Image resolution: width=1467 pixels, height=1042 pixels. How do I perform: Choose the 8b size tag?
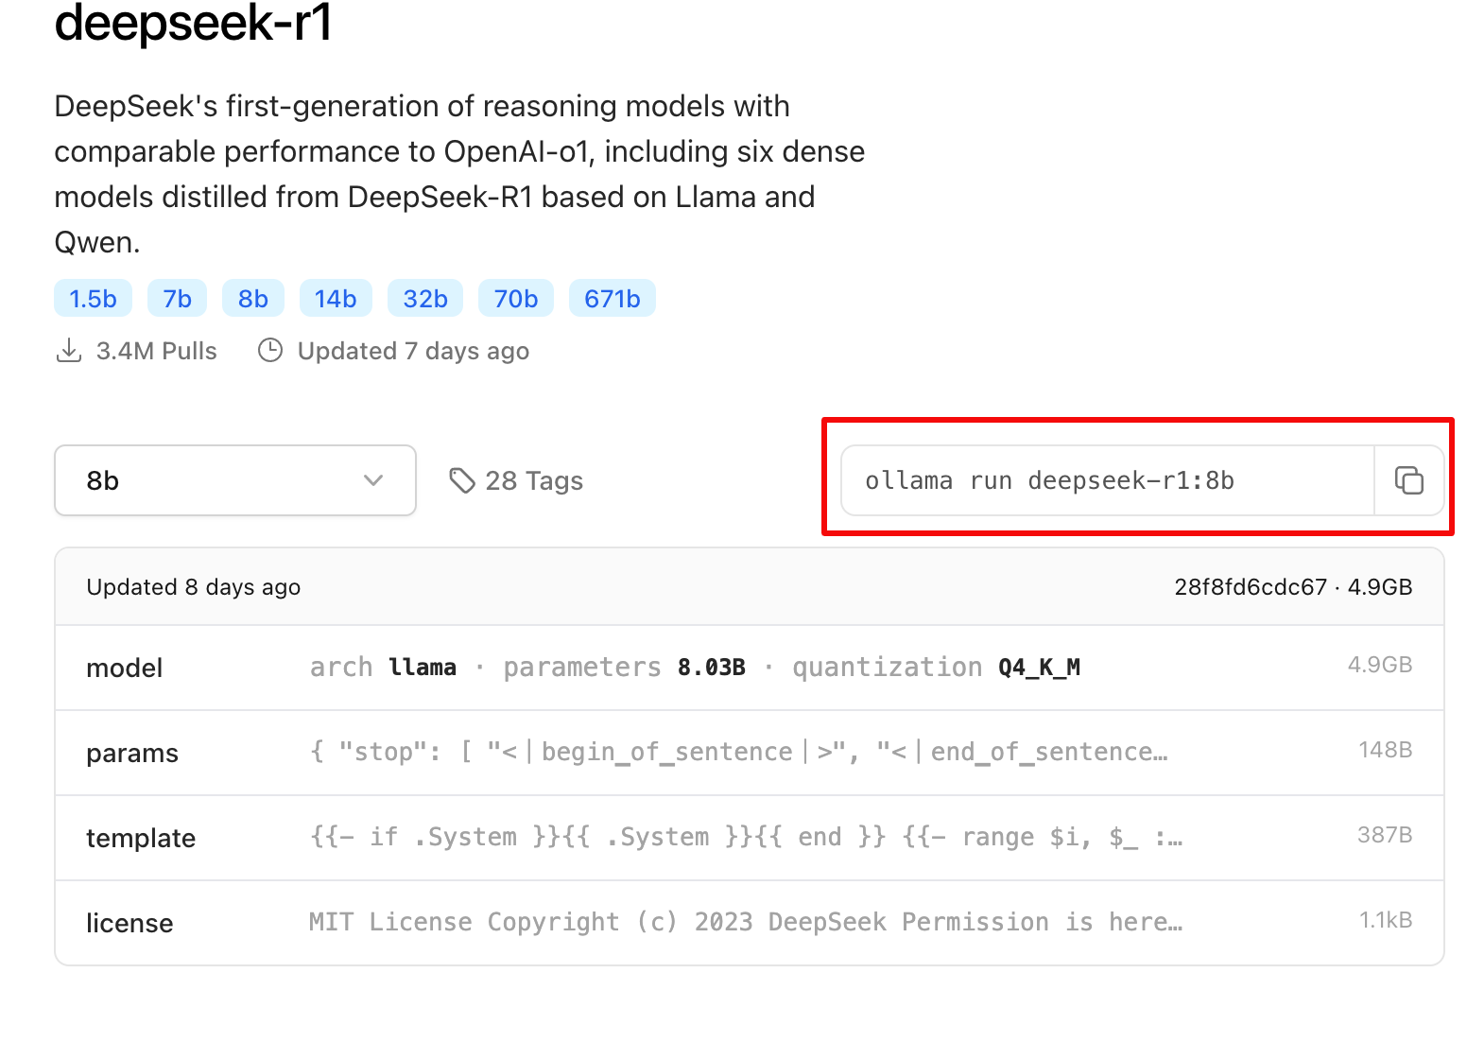252,299
